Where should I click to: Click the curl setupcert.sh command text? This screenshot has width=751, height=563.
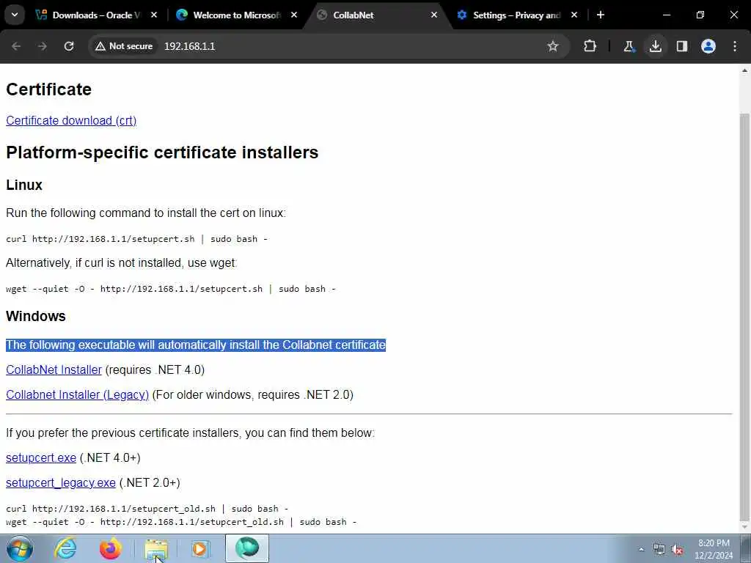point(136,239)
